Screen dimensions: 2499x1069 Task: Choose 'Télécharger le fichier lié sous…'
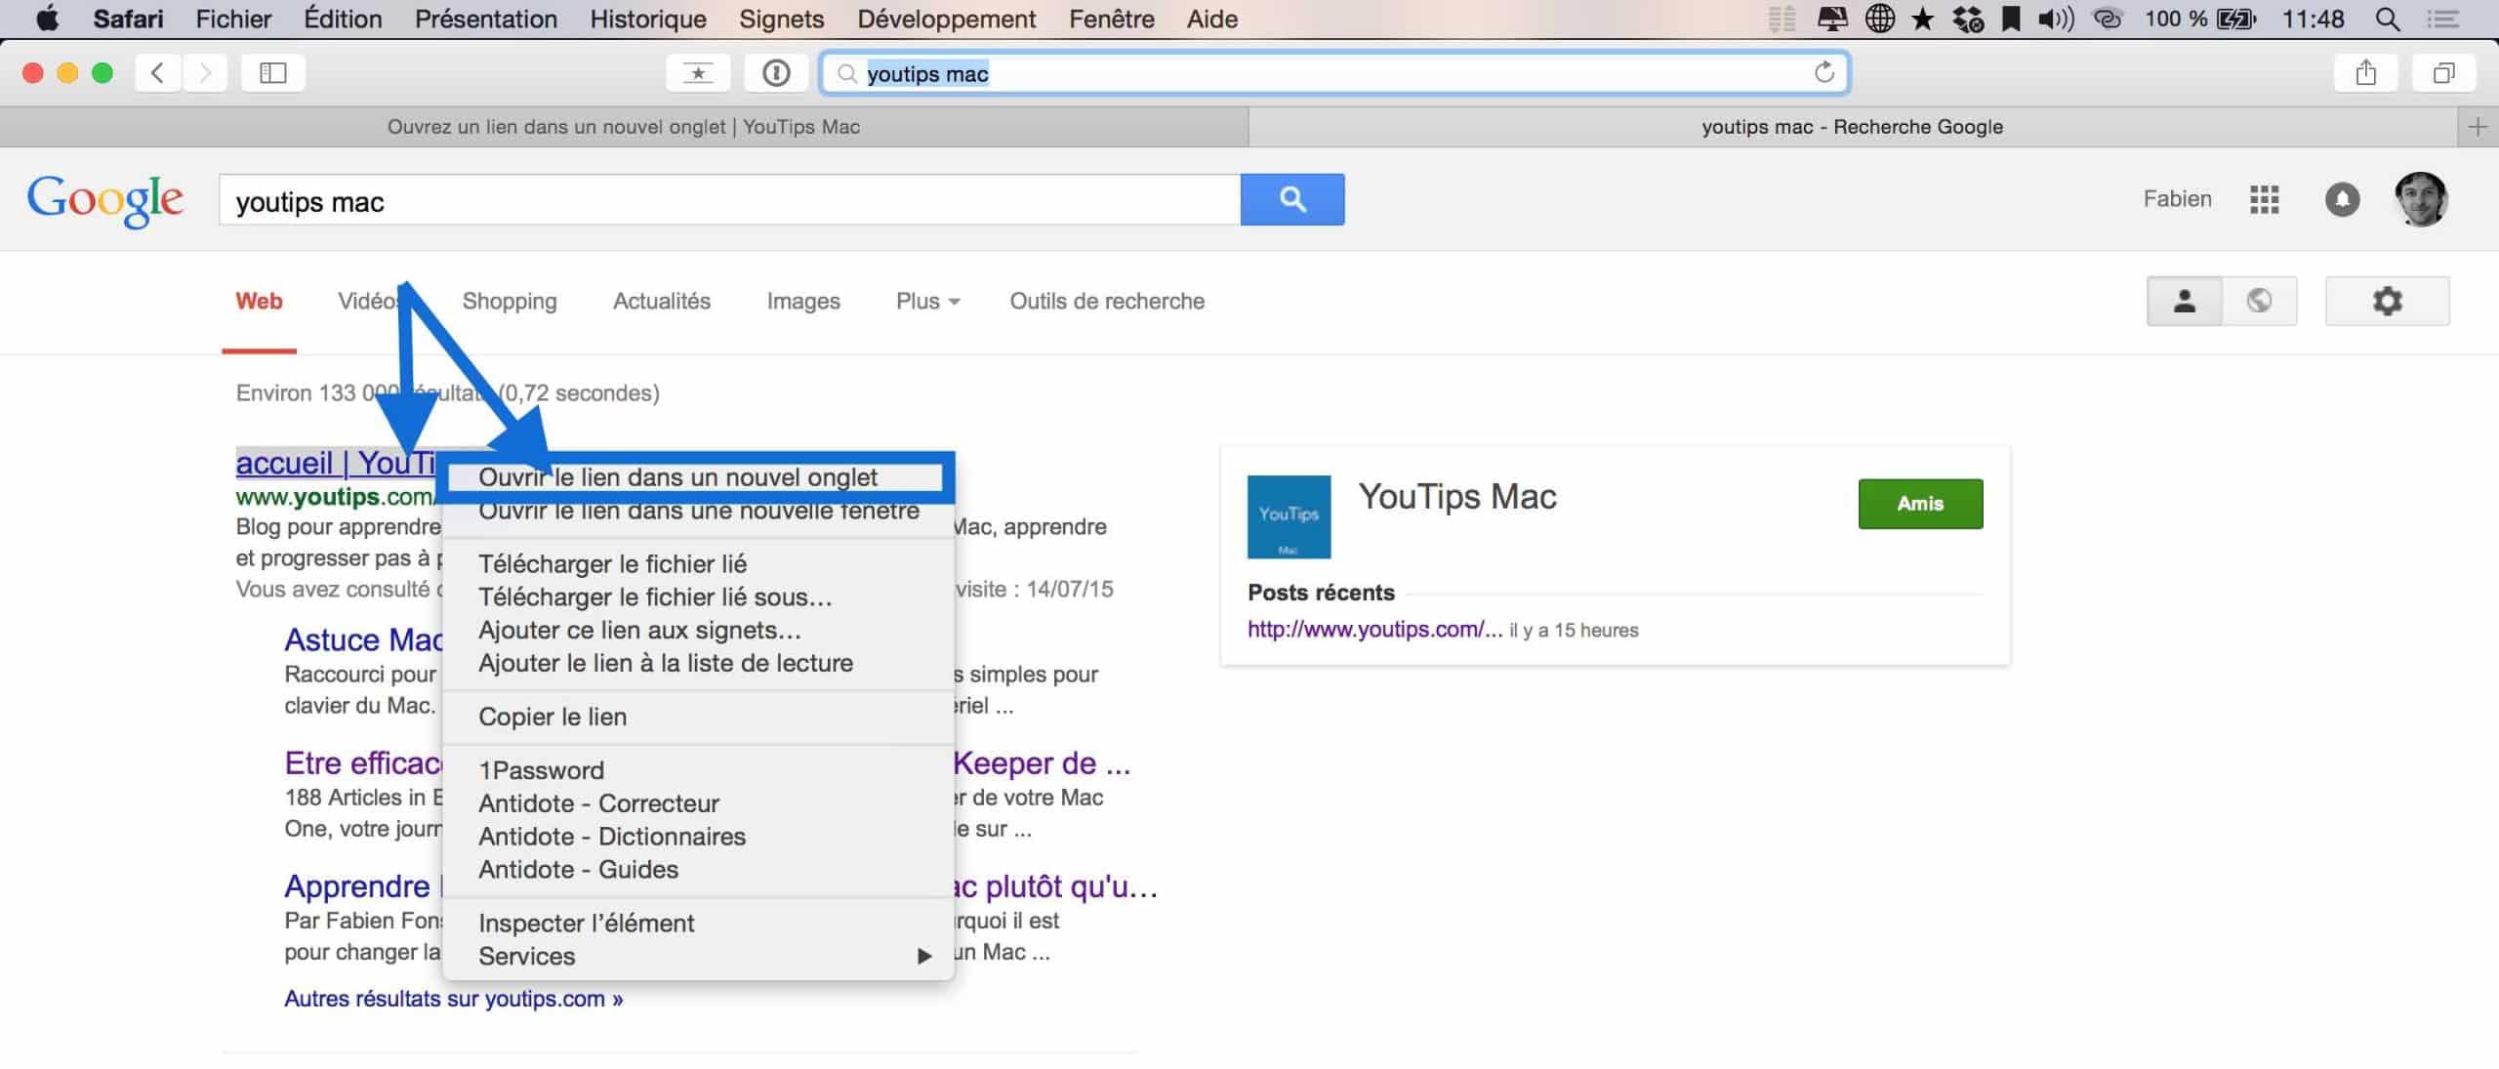(698, 597)
